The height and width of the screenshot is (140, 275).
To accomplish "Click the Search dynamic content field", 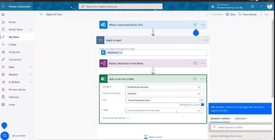I will (x=241, y=127).
